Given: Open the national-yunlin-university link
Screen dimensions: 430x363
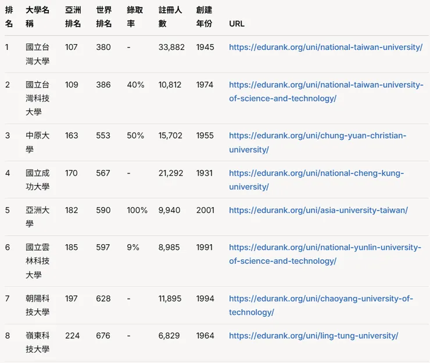Looking at the screenshot, I should coord(325,255).
